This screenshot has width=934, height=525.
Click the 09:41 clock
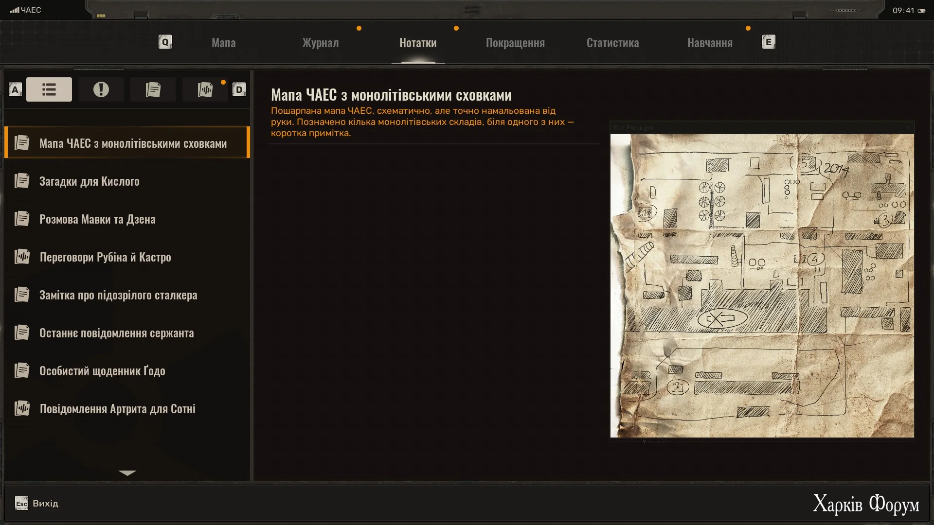(x=903, y=10)
